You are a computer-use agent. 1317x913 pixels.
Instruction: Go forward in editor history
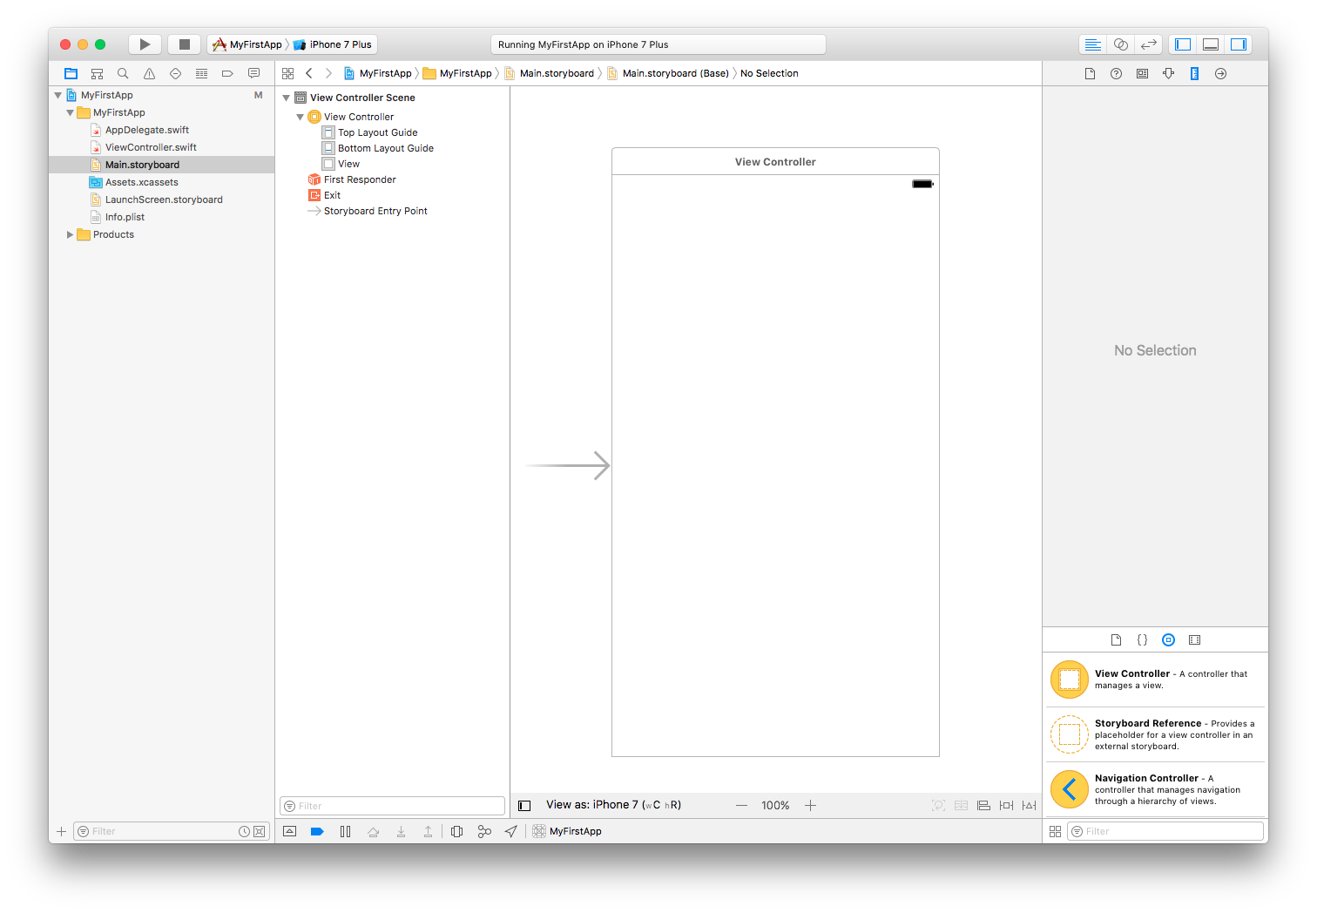point(328,73)
